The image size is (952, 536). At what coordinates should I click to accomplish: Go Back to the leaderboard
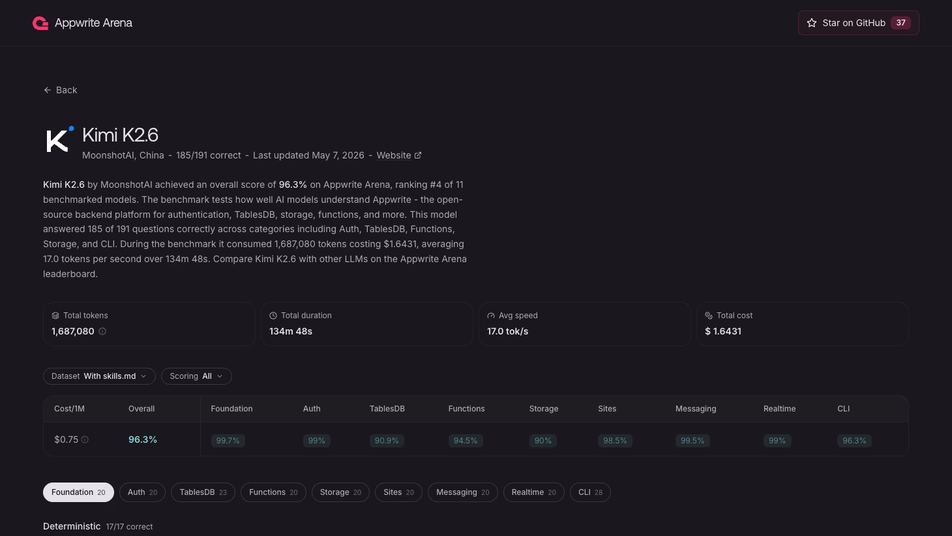(60, 90)
